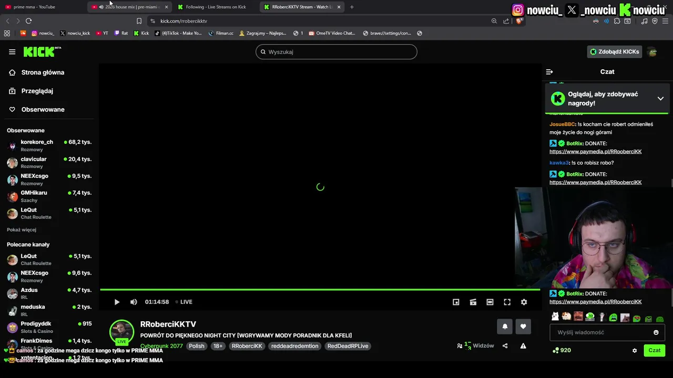This screenshot has height=378, width=673.
Task: Open recommended channel Azdus
Action: pos(49,293)
